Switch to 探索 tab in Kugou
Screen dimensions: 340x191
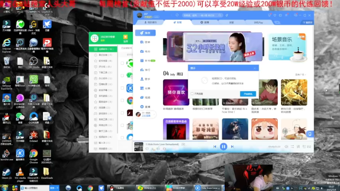click(x=232, y=22)
